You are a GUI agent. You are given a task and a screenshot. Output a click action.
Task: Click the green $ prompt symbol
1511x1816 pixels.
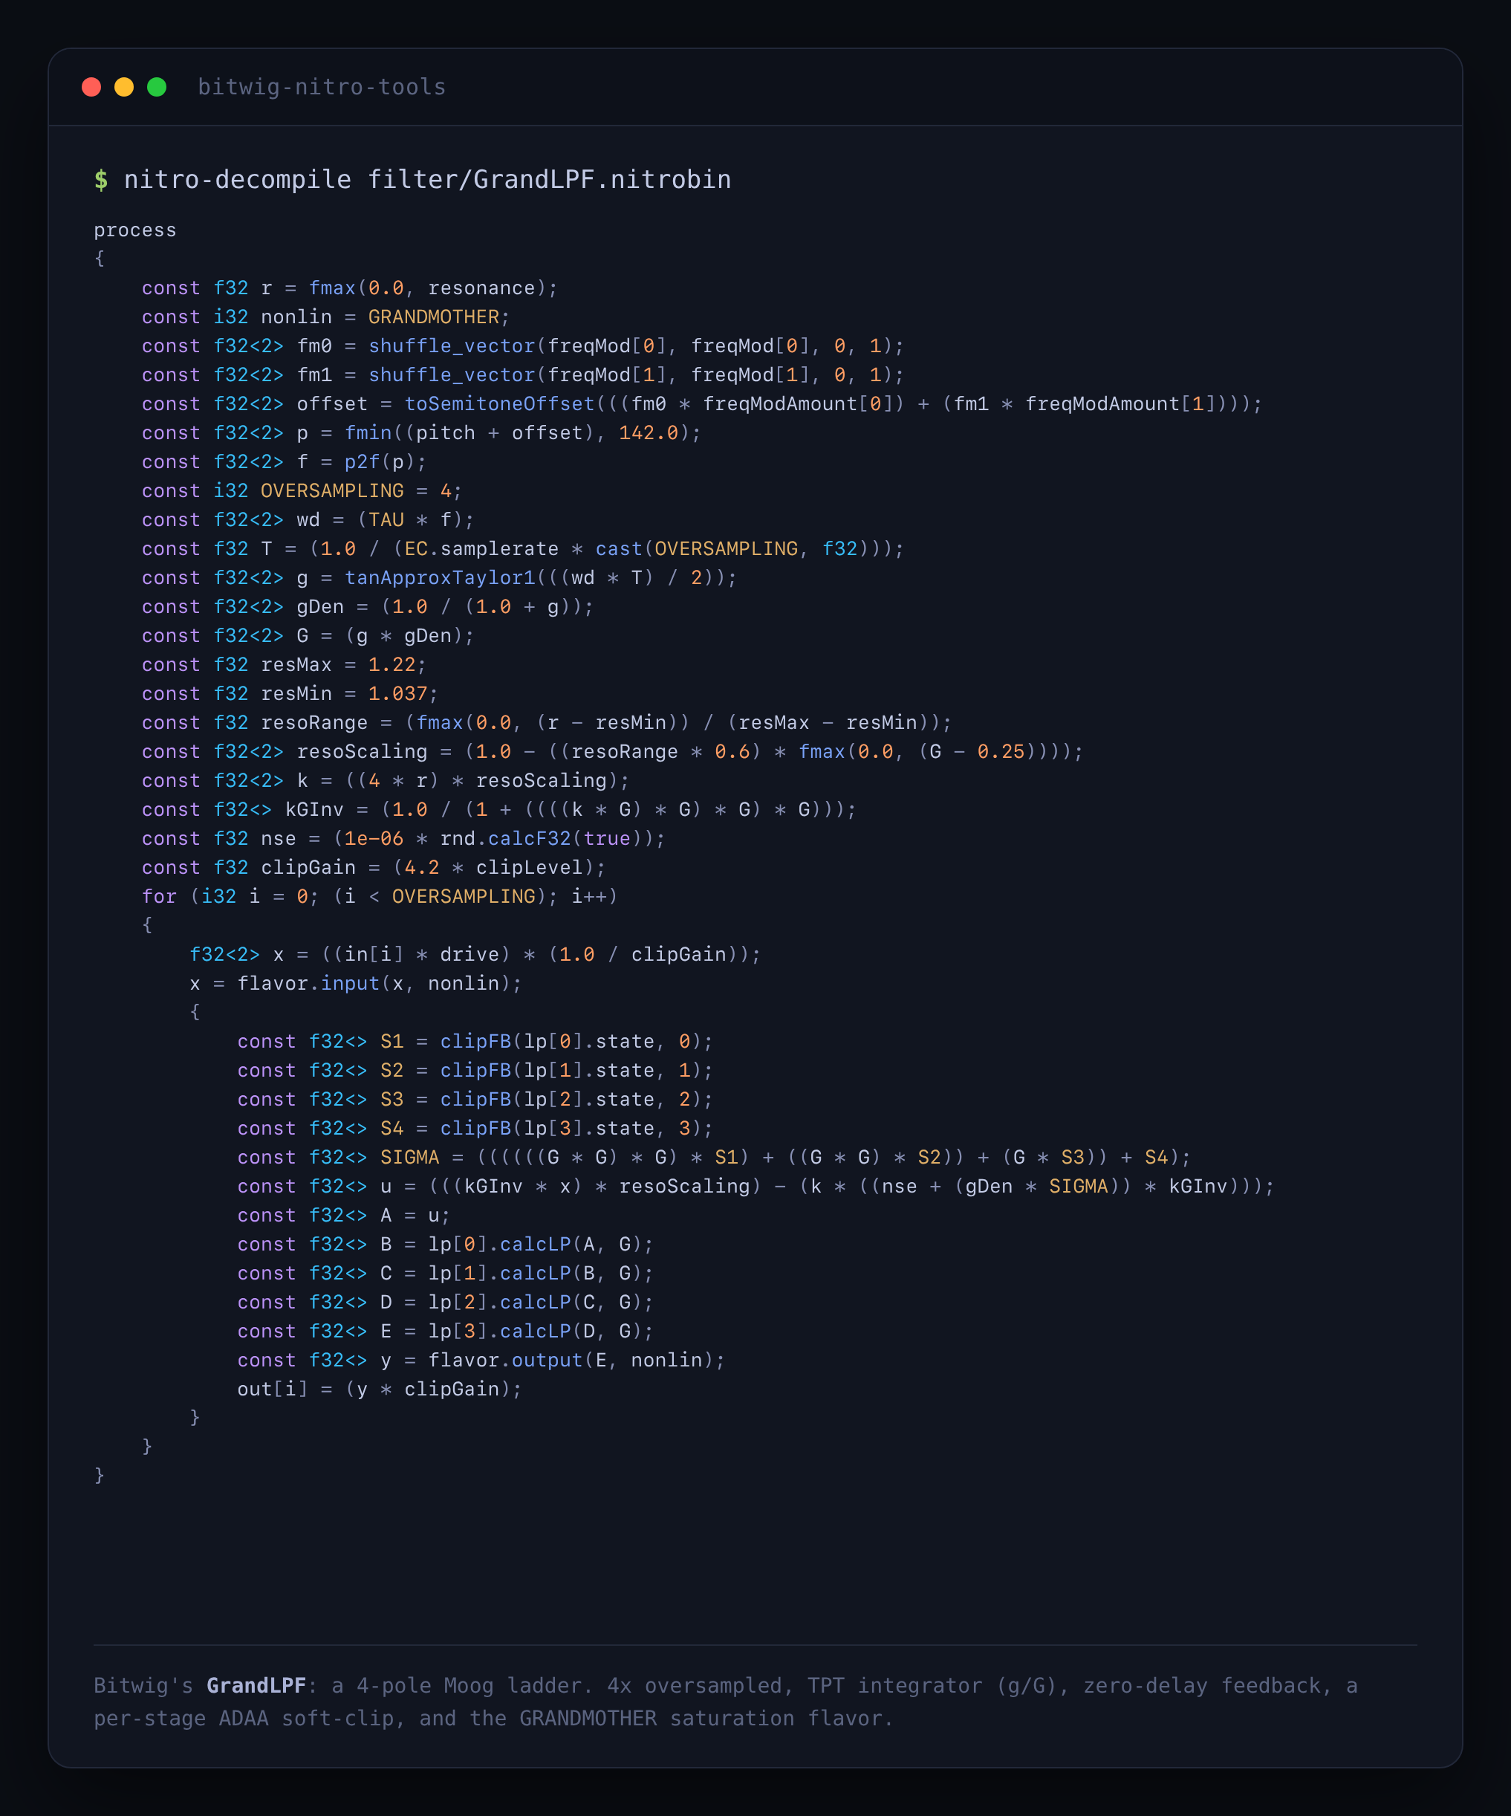(101, 180)
